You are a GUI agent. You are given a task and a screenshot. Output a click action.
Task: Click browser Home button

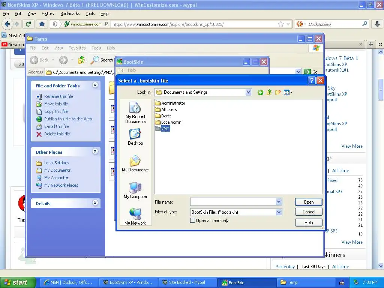[x=42, y=24]
